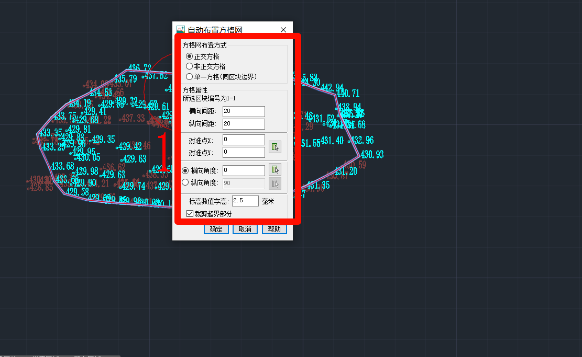Click the 横向角度 value field
Viewport: 582px width, 357px height.
(244, 170)
